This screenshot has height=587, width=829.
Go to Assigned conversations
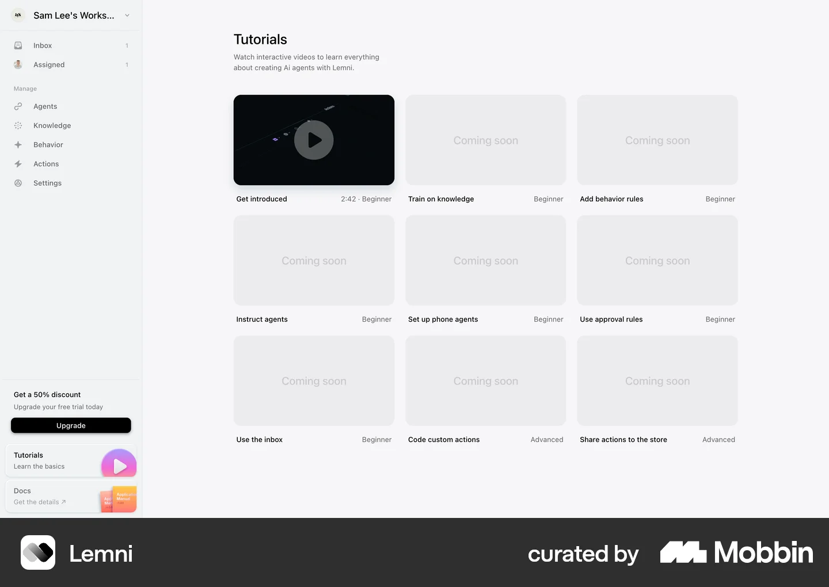71,64
